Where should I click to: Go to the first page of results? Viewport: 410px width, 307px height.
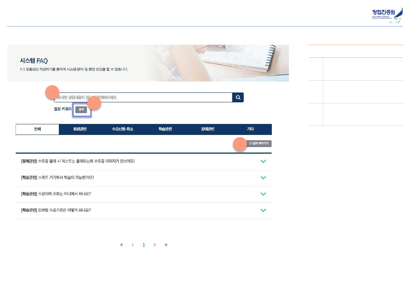[x=121, y=245]
